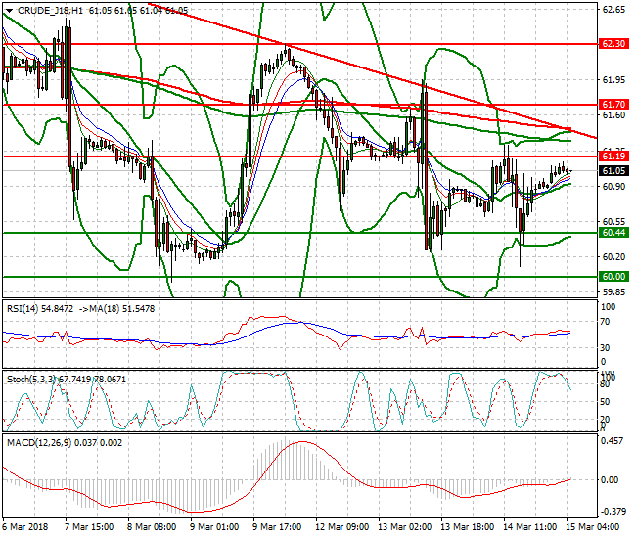Select the green 60.44 support price label
The width and height of the screenshot is (636, 538).
[613, 232]
